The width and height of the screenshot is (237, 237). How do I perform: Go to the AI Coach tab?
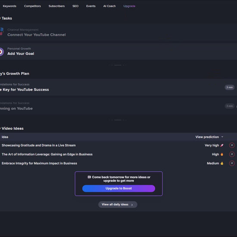(109, 6)
